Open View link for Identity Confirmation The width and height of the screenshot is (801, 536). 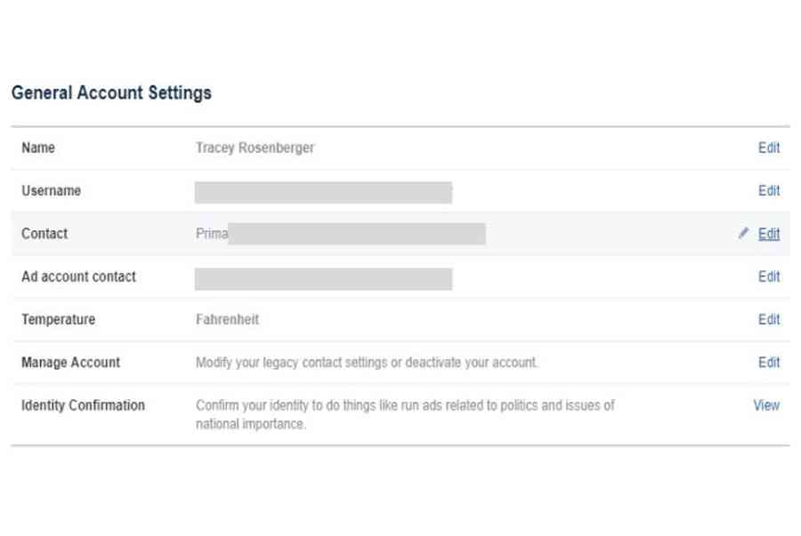tap(766, 405)
